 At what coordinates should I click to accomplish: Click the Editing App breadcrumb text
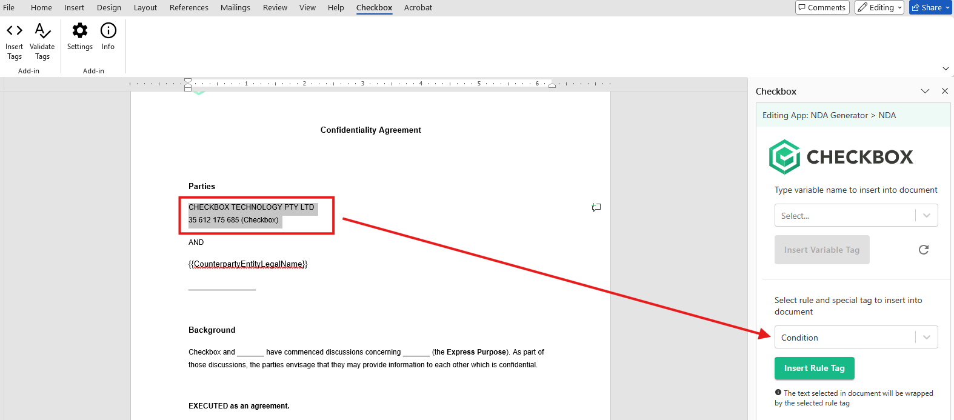point(829,115)
